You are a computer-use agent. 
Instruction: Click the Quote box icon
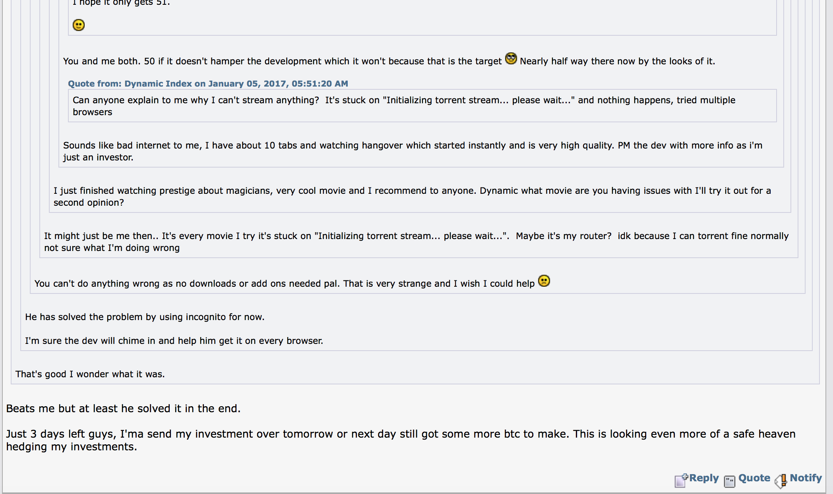[730, 481]
